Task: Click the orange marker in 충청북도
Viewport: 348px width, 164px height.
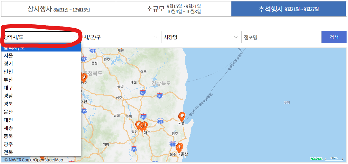Action: point(84,78)
